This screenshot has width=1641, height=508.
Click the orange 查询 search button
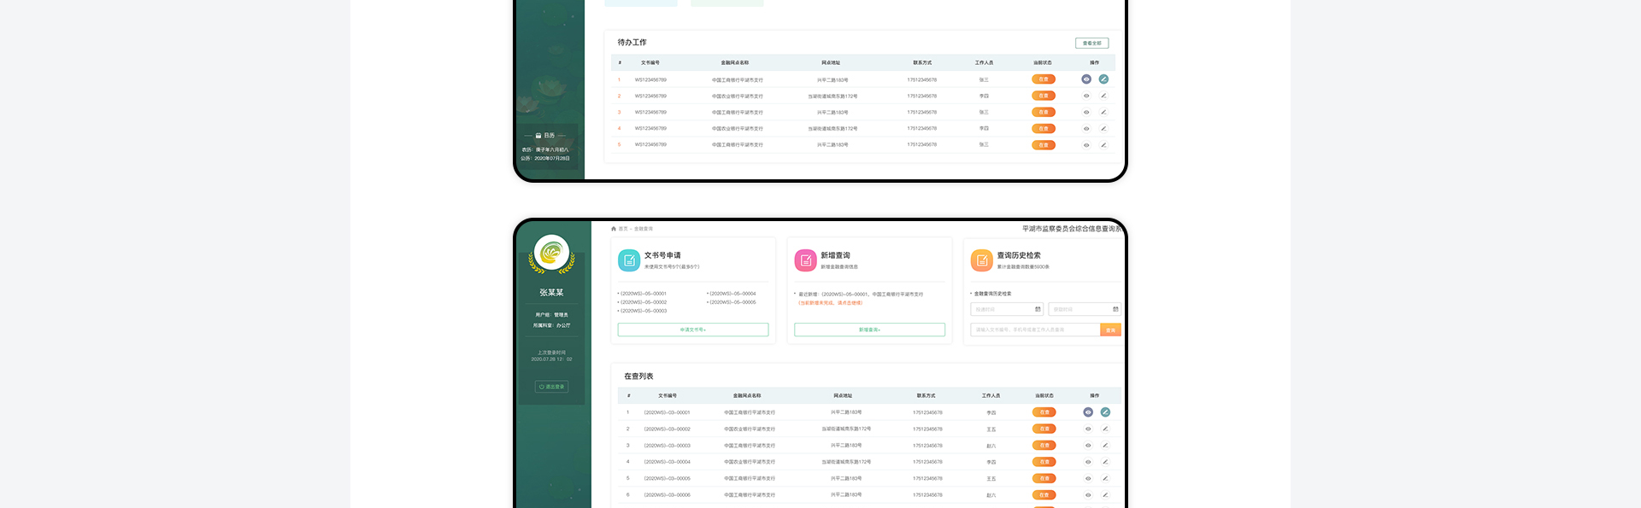click(x=1110, y=330)
